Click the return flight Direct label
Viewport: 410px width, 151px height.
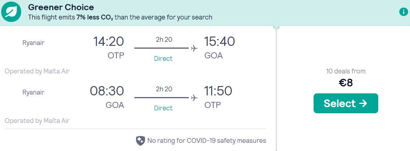click(x=163, y=108)
